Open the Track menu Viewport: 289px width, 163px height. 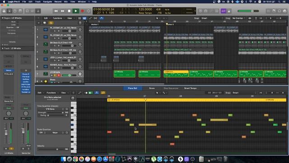tap(38, 2)
